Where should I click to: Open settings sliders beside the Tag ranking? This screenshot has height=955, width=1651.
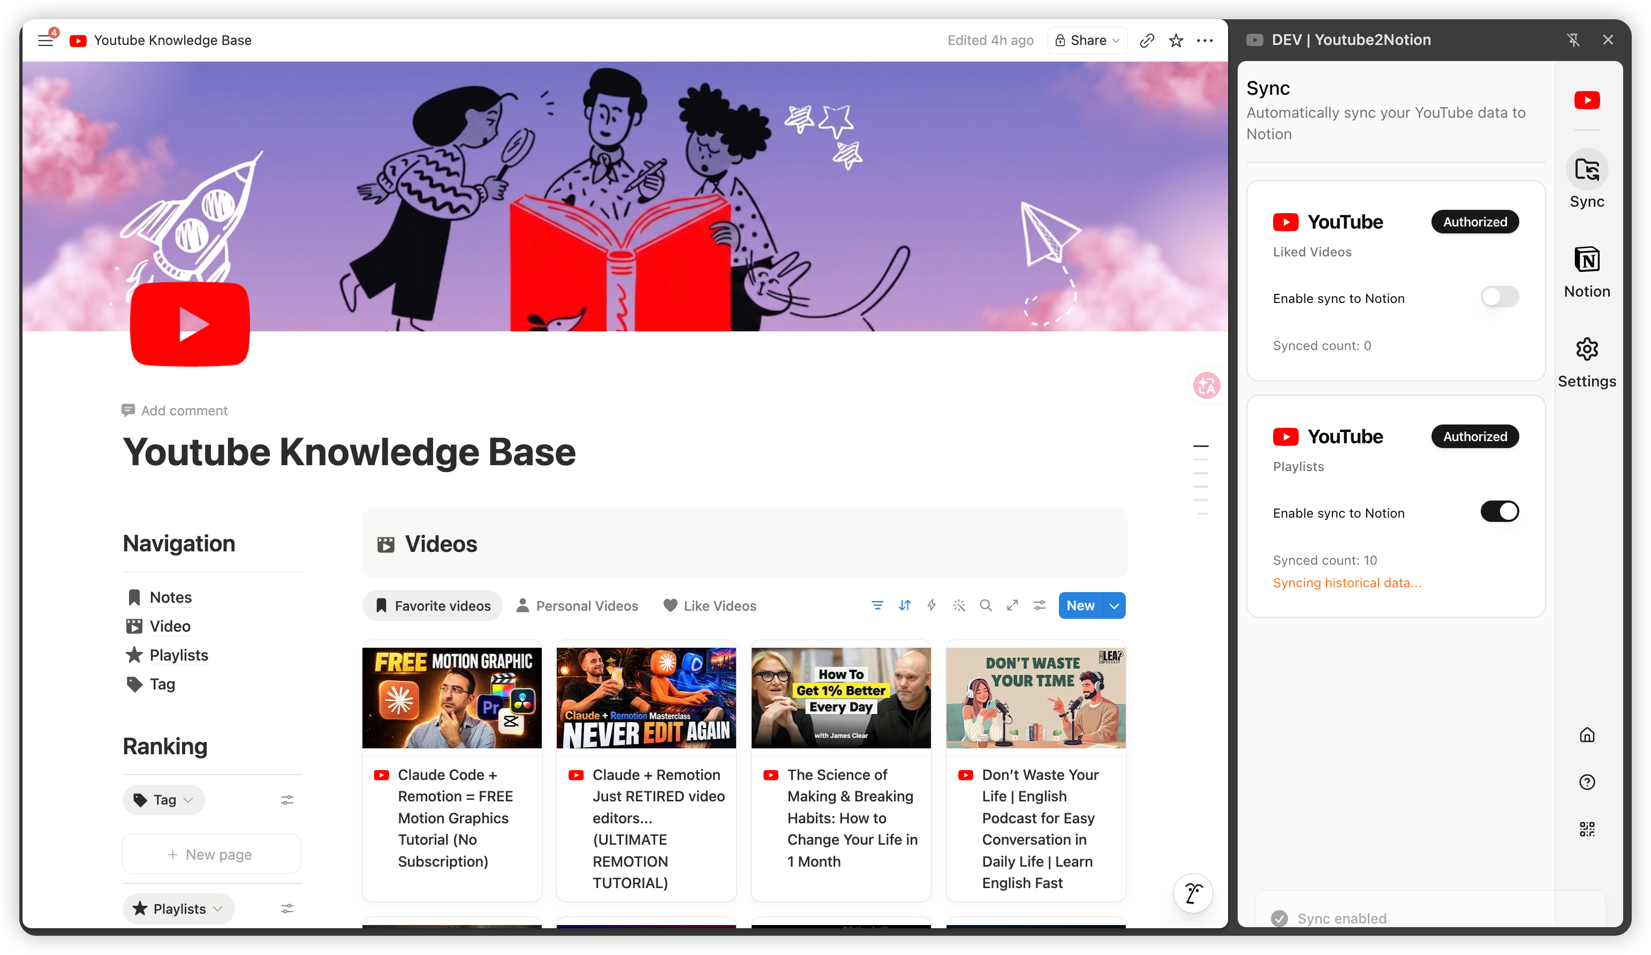click(287, 800)
